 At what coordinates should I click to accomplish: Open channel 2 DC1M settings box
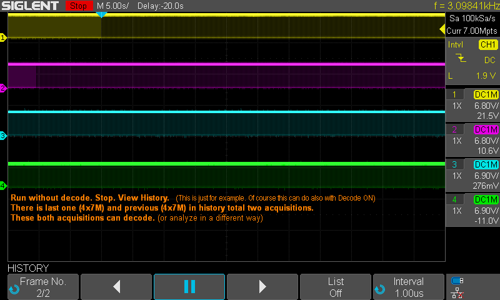[473, 140]
